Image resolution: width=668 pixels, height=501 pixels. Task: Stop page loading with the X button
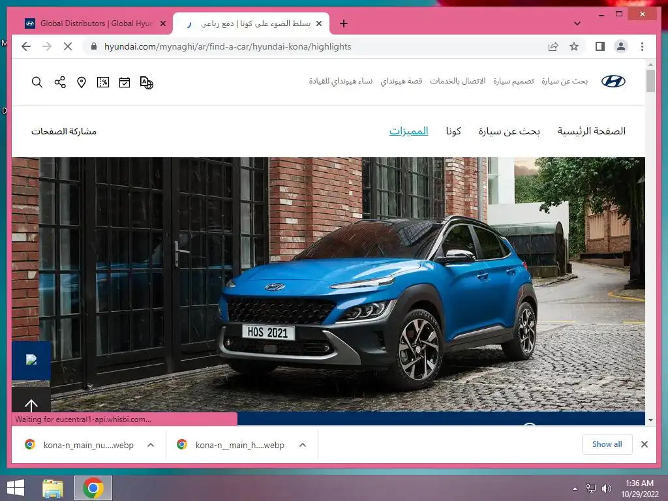tap(68, 46)
